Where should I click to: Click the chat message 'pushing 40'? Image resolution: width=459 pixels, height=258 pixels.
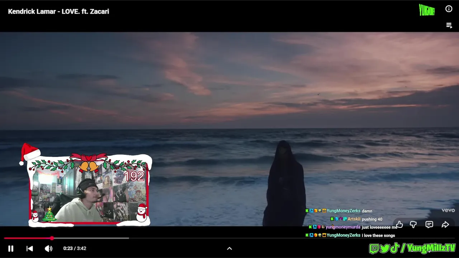pos(372,219)
